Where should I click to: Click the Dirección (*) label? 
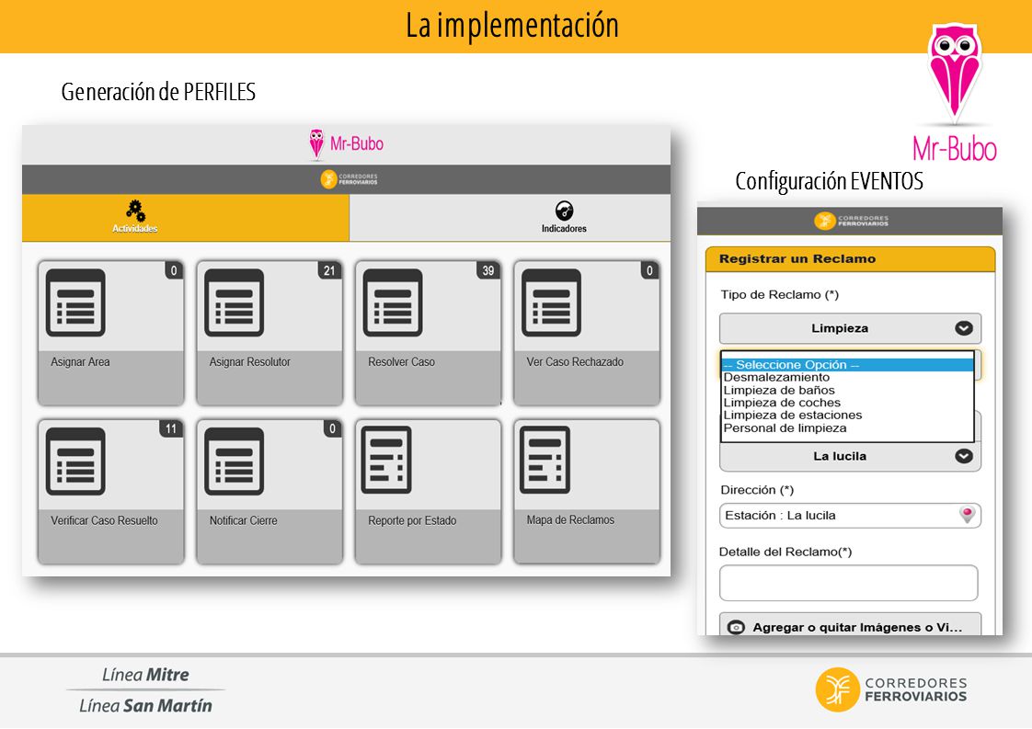[757, 490]
